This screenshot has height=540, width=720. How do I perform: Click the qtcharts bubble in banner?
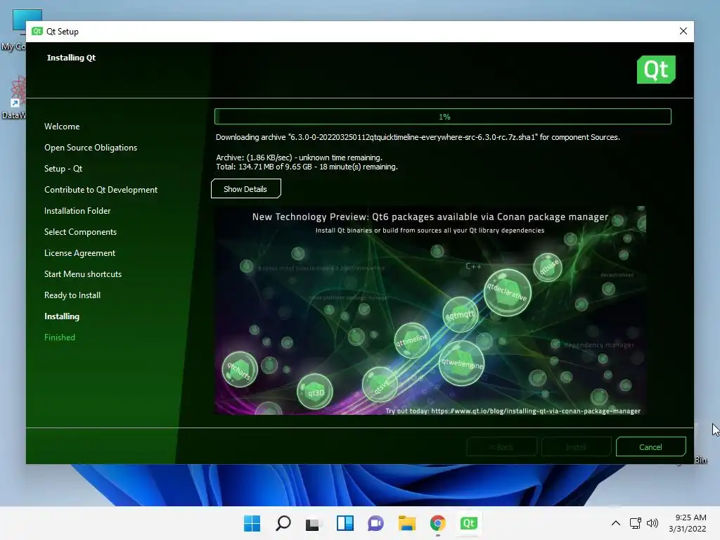[240, 369]
